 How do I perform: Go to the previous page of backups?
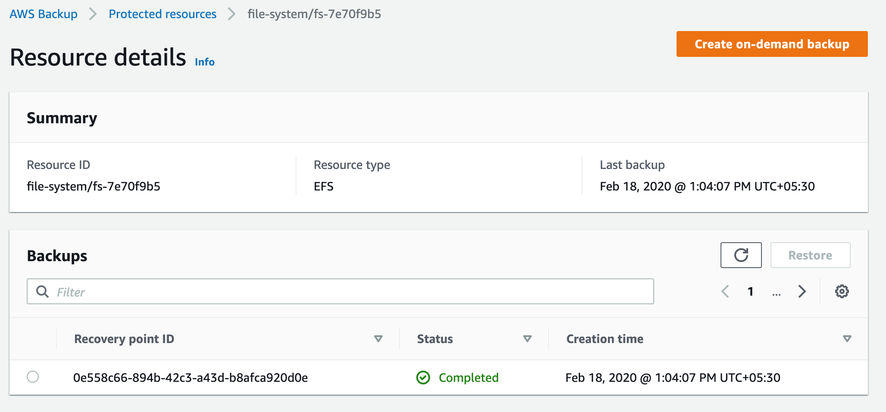point(725,292)
